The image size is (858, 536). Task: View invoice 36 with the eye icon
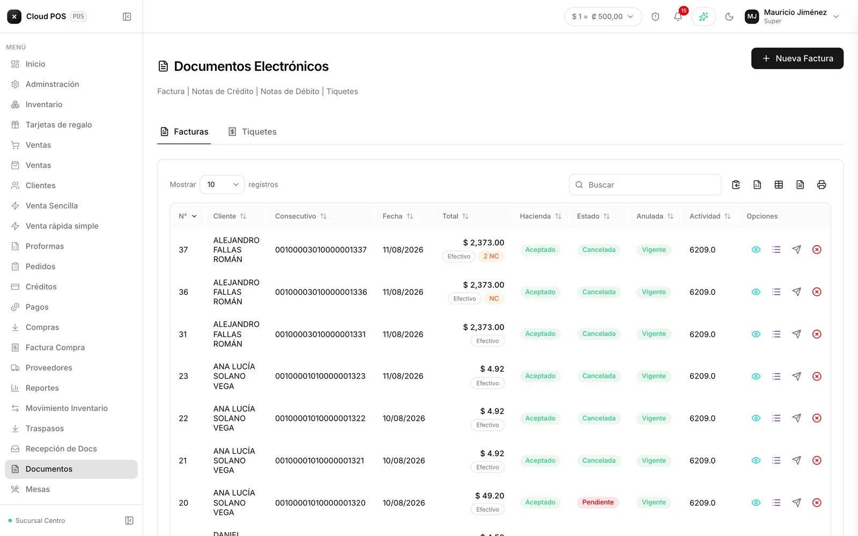pos(756,292)
